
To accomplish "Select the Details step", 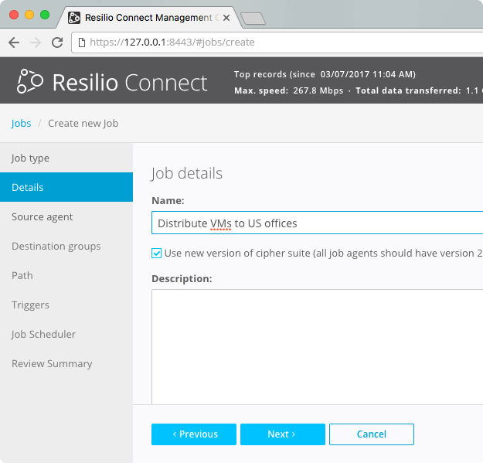I will click(x=66, y=187).
